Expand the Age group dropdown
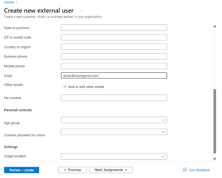The width and height of the screenshot is (222, 178). tap(114, 120)
